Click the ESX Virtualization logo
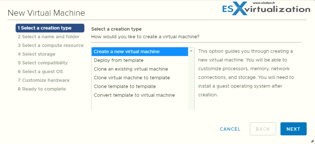315x144 pixels. [266, 8]
